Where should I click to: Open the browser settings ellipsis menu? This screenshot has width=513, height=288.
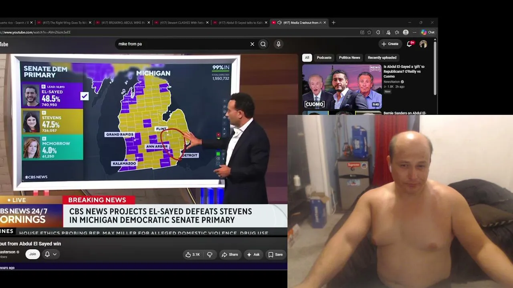[x=414, y=32]
